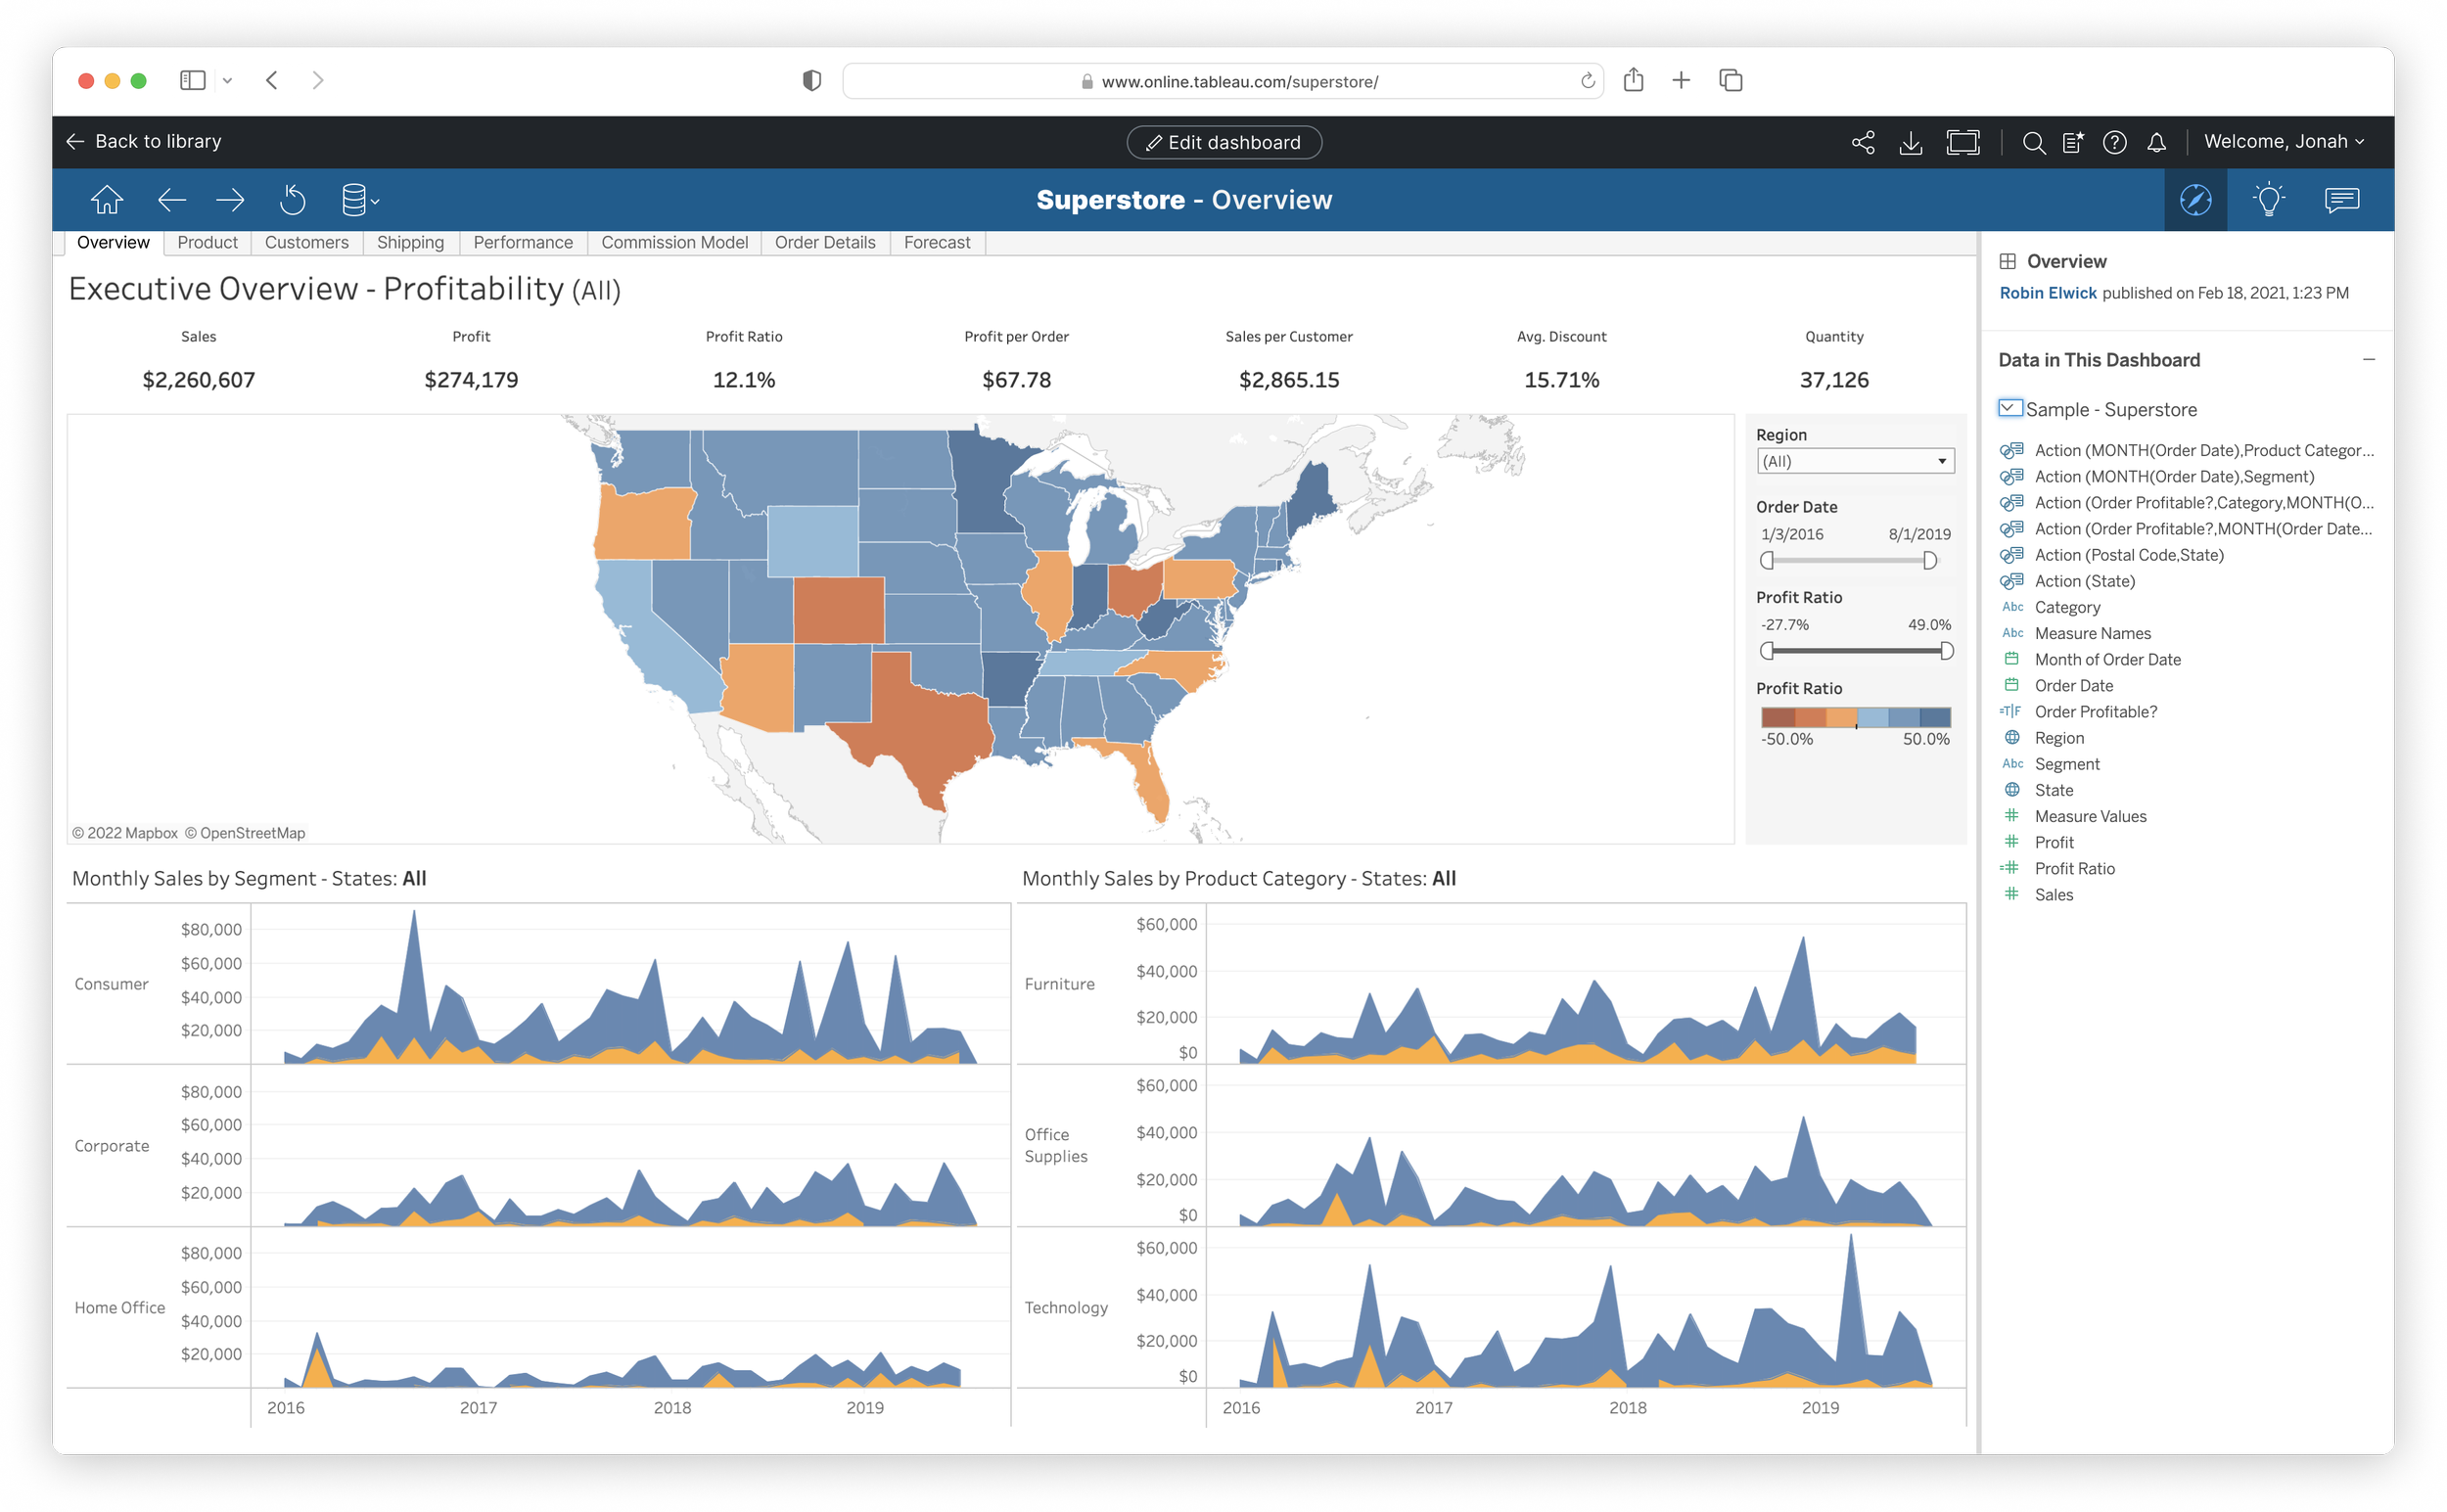Image resolution: width=2447 pixels, height=1512 pixels.
Task: Open the help question mark icon
Action: (x=2114, y=142)
